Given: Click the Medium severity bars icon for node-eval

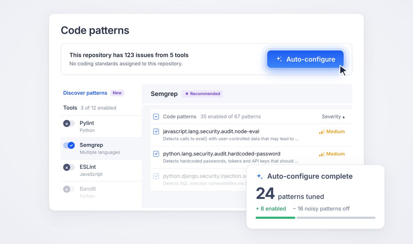Looking at the screenshot, I should [x=322, y=132].
